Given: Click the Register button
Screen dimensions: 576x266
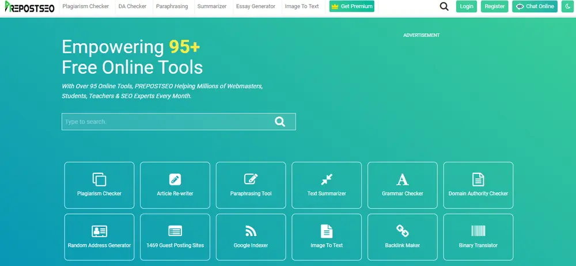Looking at the screenshot, I should pyautogui.click(x=494, y=6).
